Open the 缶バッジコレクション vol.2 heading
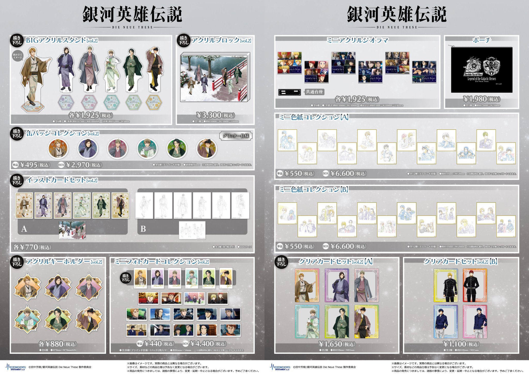The height and width of the screenshot is (374, 529). tap(62, 133)
